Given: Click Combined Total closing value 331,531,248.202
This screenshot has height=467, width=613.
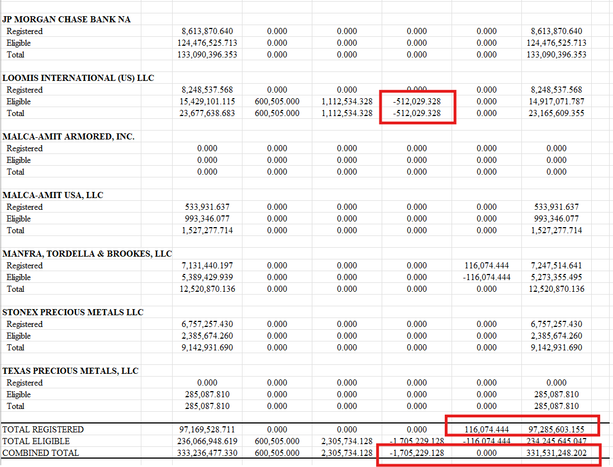Looking at the screenshot, I should pos(557,453).
